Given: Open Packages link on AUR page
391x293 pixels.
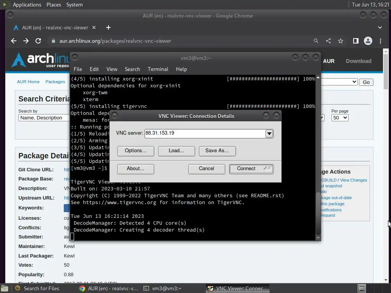Looking at the screenshot, I should pos(55,82).
